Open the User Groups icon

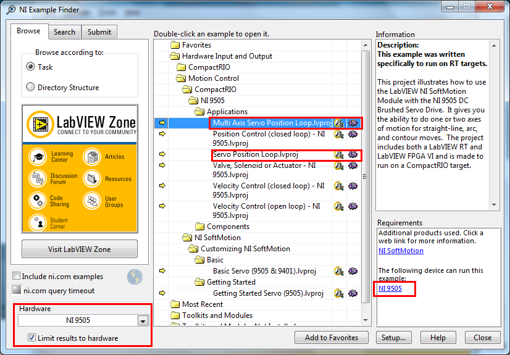tap(92, 201)
